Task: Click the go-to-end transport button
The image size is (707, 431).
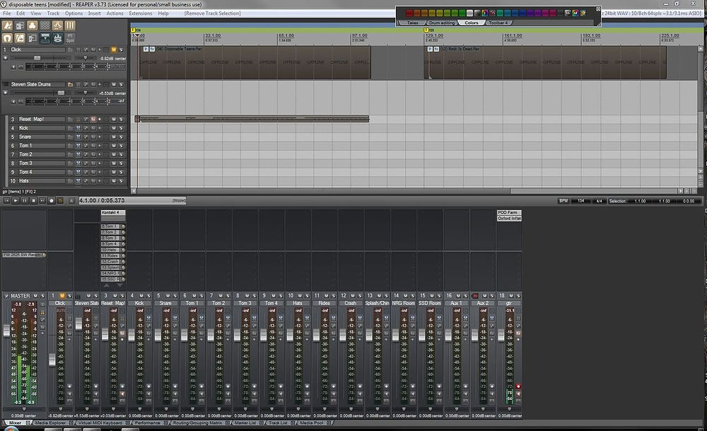Action: (42, 200)
